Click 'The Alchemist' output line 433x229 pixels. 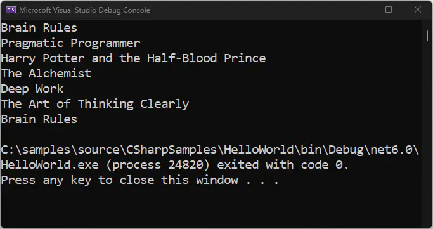(46, 74)
